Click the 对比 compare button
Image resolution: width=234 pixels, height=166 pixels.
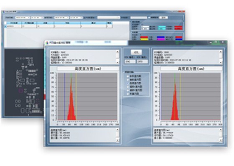tap(136, 52)
